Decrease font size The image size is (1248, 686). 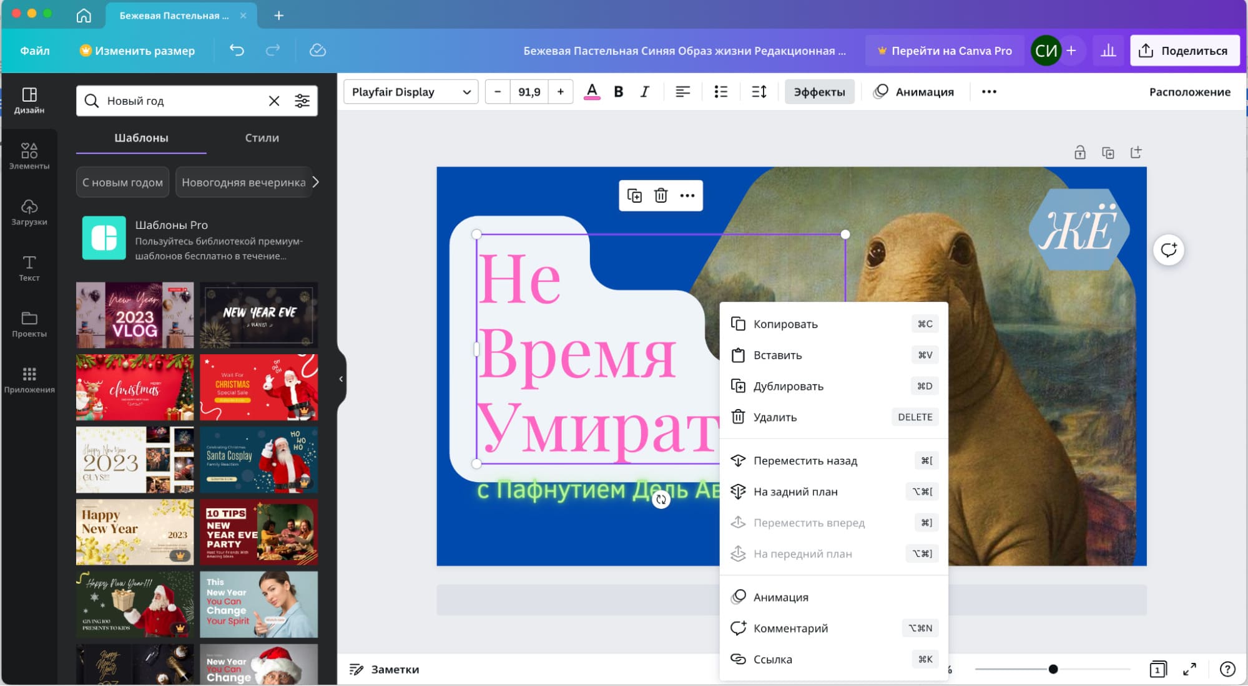(x=498, y=92)
